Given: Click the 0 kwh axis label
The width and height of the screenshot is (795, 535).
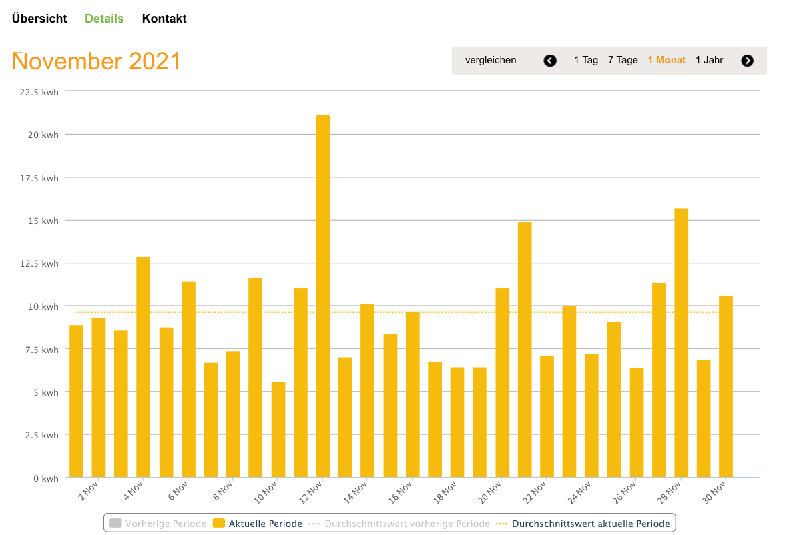Looking at the screenshot, I should coord(46,478).
